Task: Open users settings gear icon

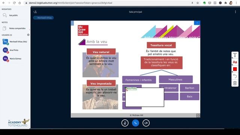Action: (x=28, y=35)
